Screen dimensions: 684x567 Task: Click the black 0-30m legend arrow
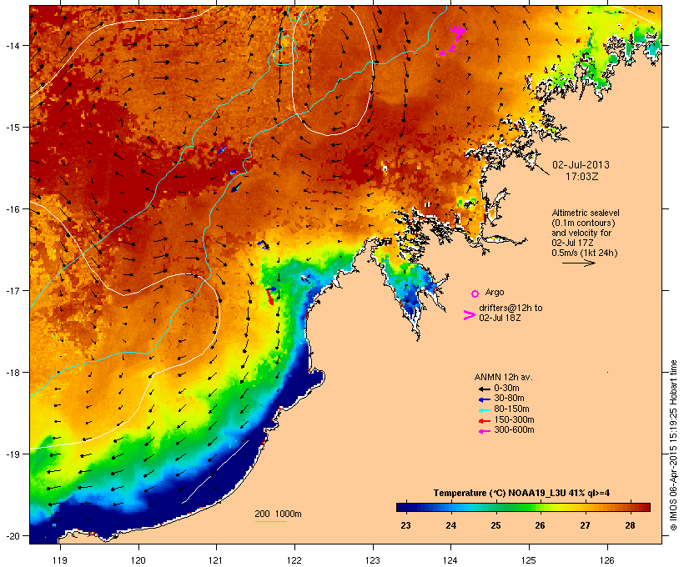coord(484,389)
